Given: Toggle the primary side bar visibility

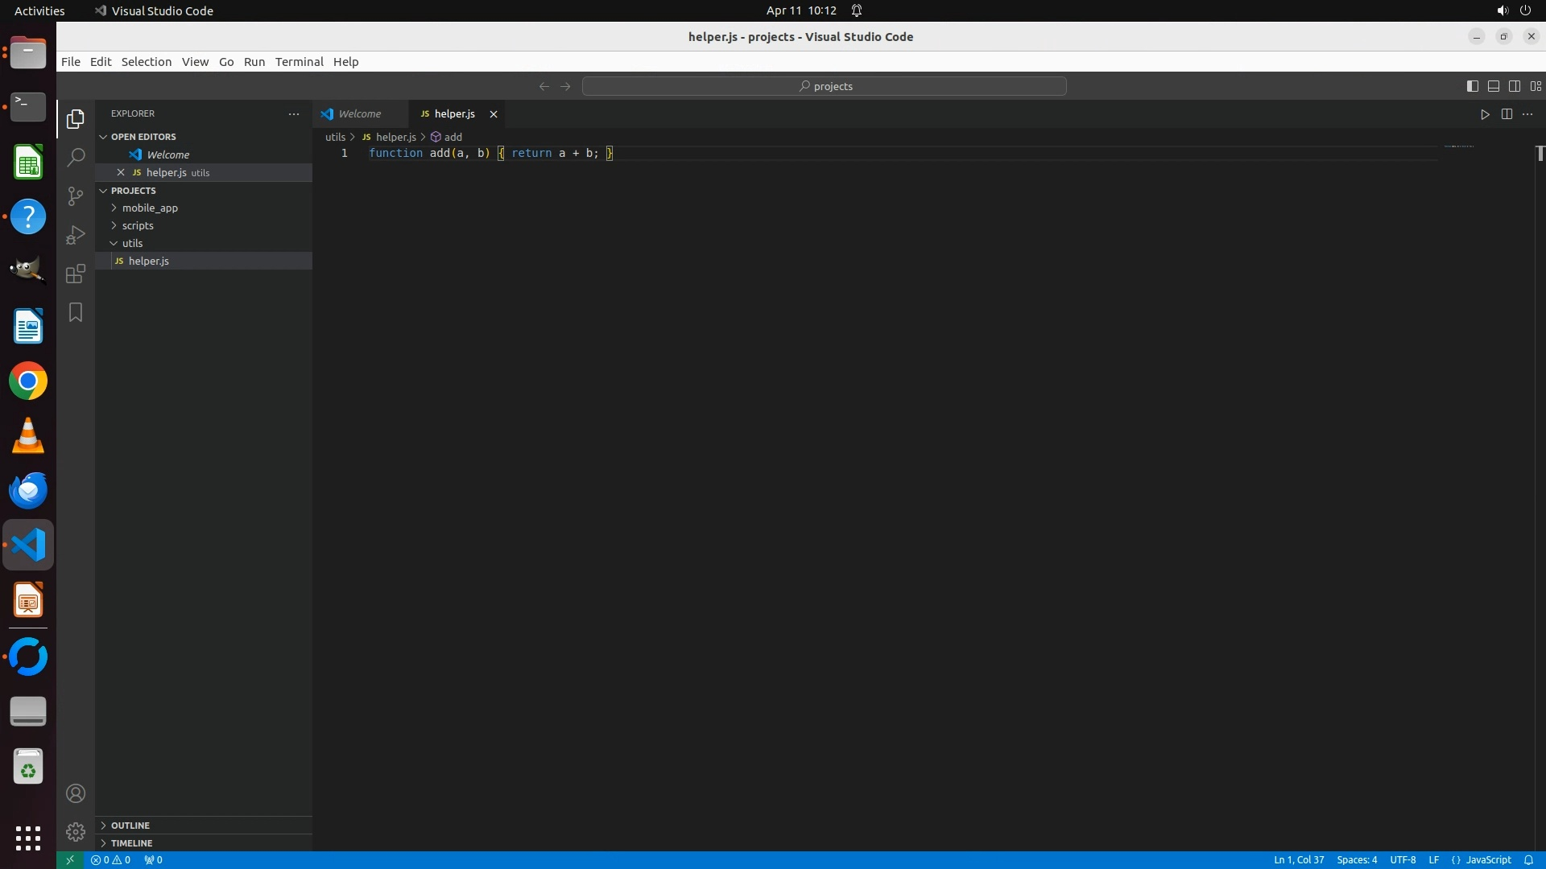Looking at the screenshot, I should pyautogui.click(x=1473, y=86).
